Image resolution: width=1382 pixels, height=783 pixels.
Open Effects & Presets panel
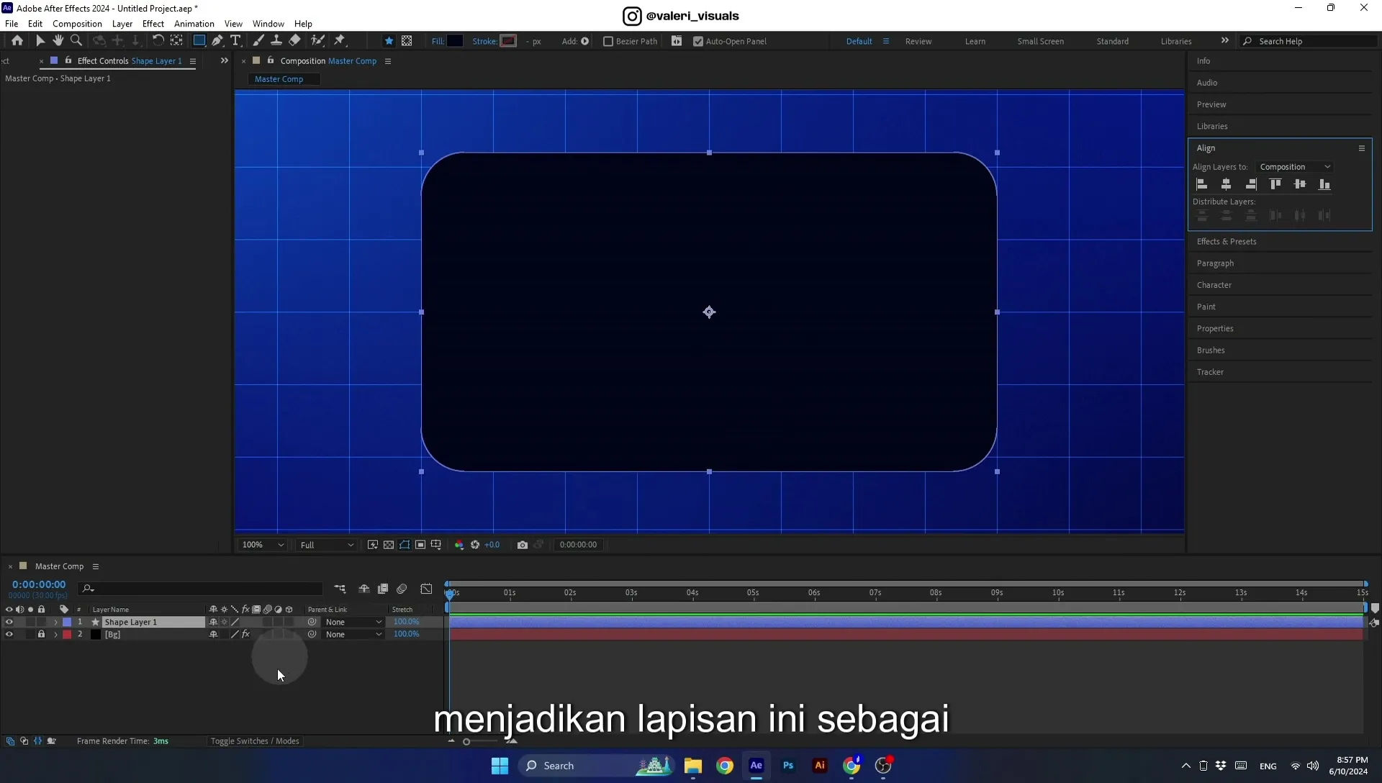point(1227,242)
